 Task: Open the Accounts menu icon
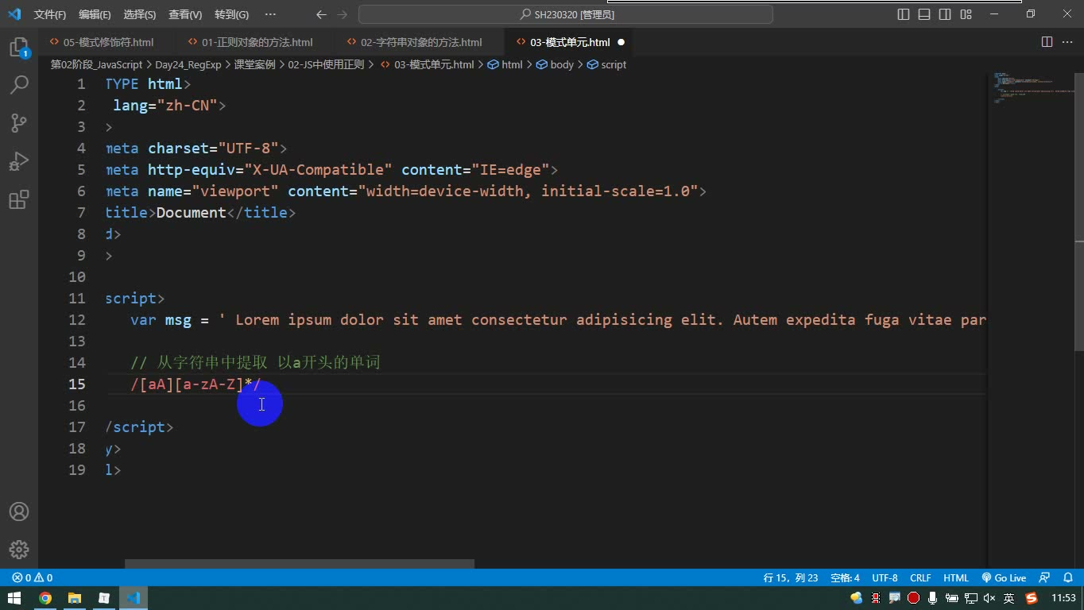pyautogui.click(x=19, y=512)
